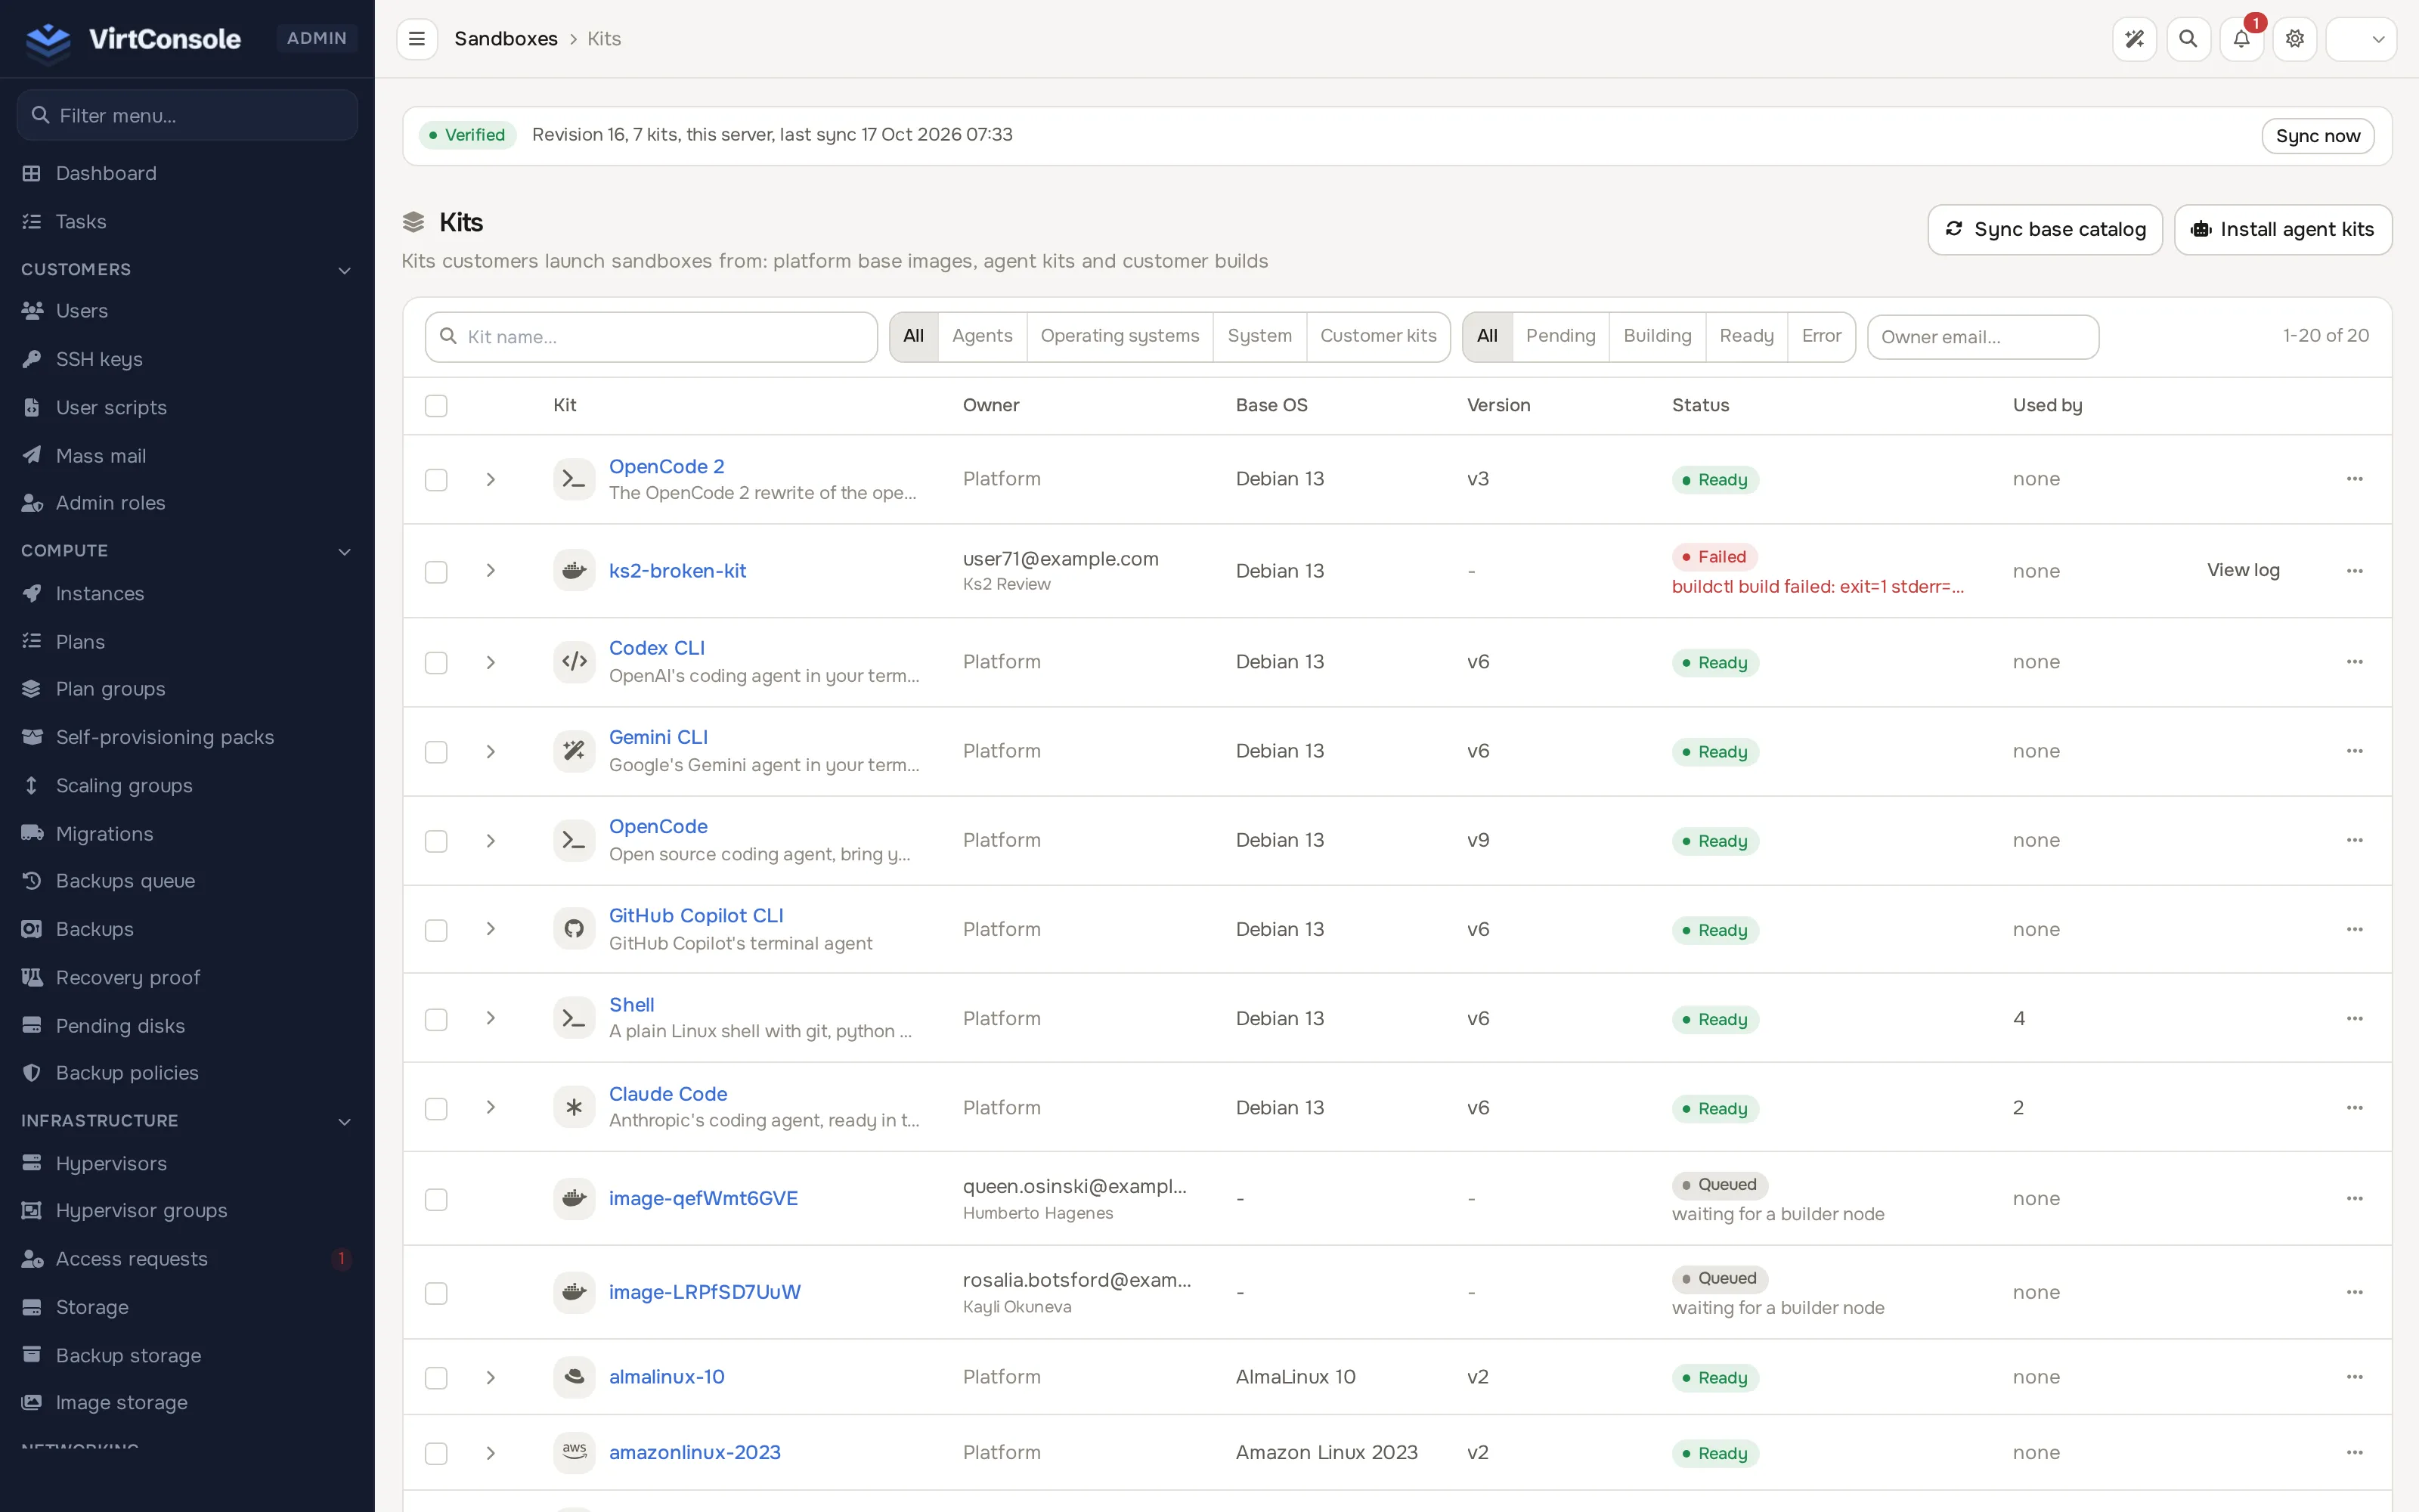Toggle the hamburger menu button
Screen dimensions: 2419x1512
coord(417,39)
